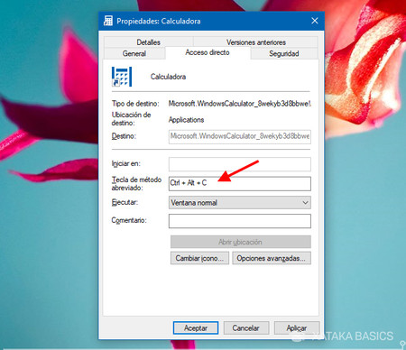Image resolution: width=406 pixels, height=350 pixels.
Task: Switch to the Detalles tab
Action: (148, 42)
